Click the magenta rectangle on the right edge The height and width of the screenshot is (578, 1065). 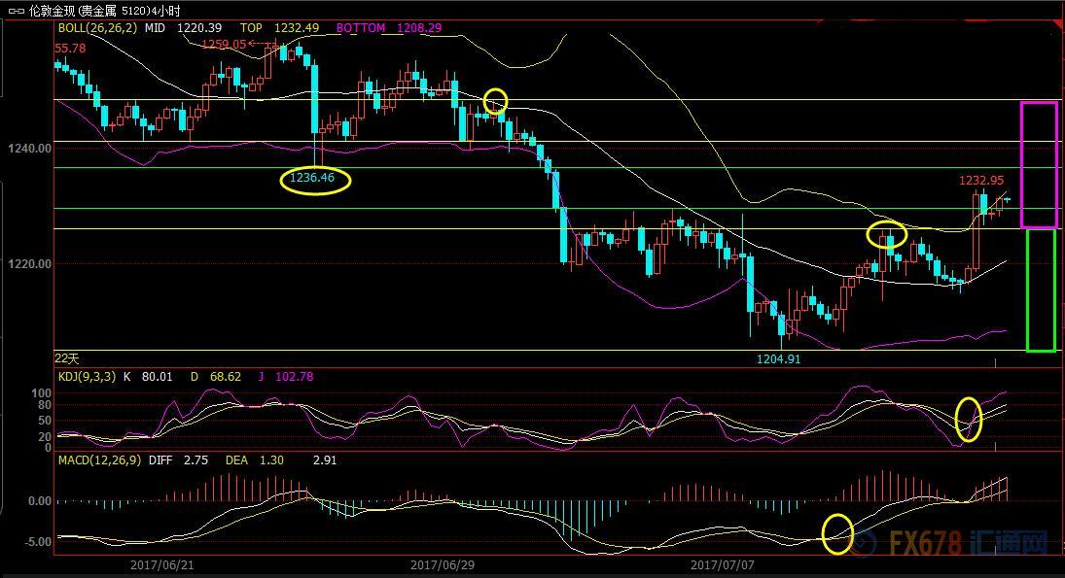(1038, 164)
